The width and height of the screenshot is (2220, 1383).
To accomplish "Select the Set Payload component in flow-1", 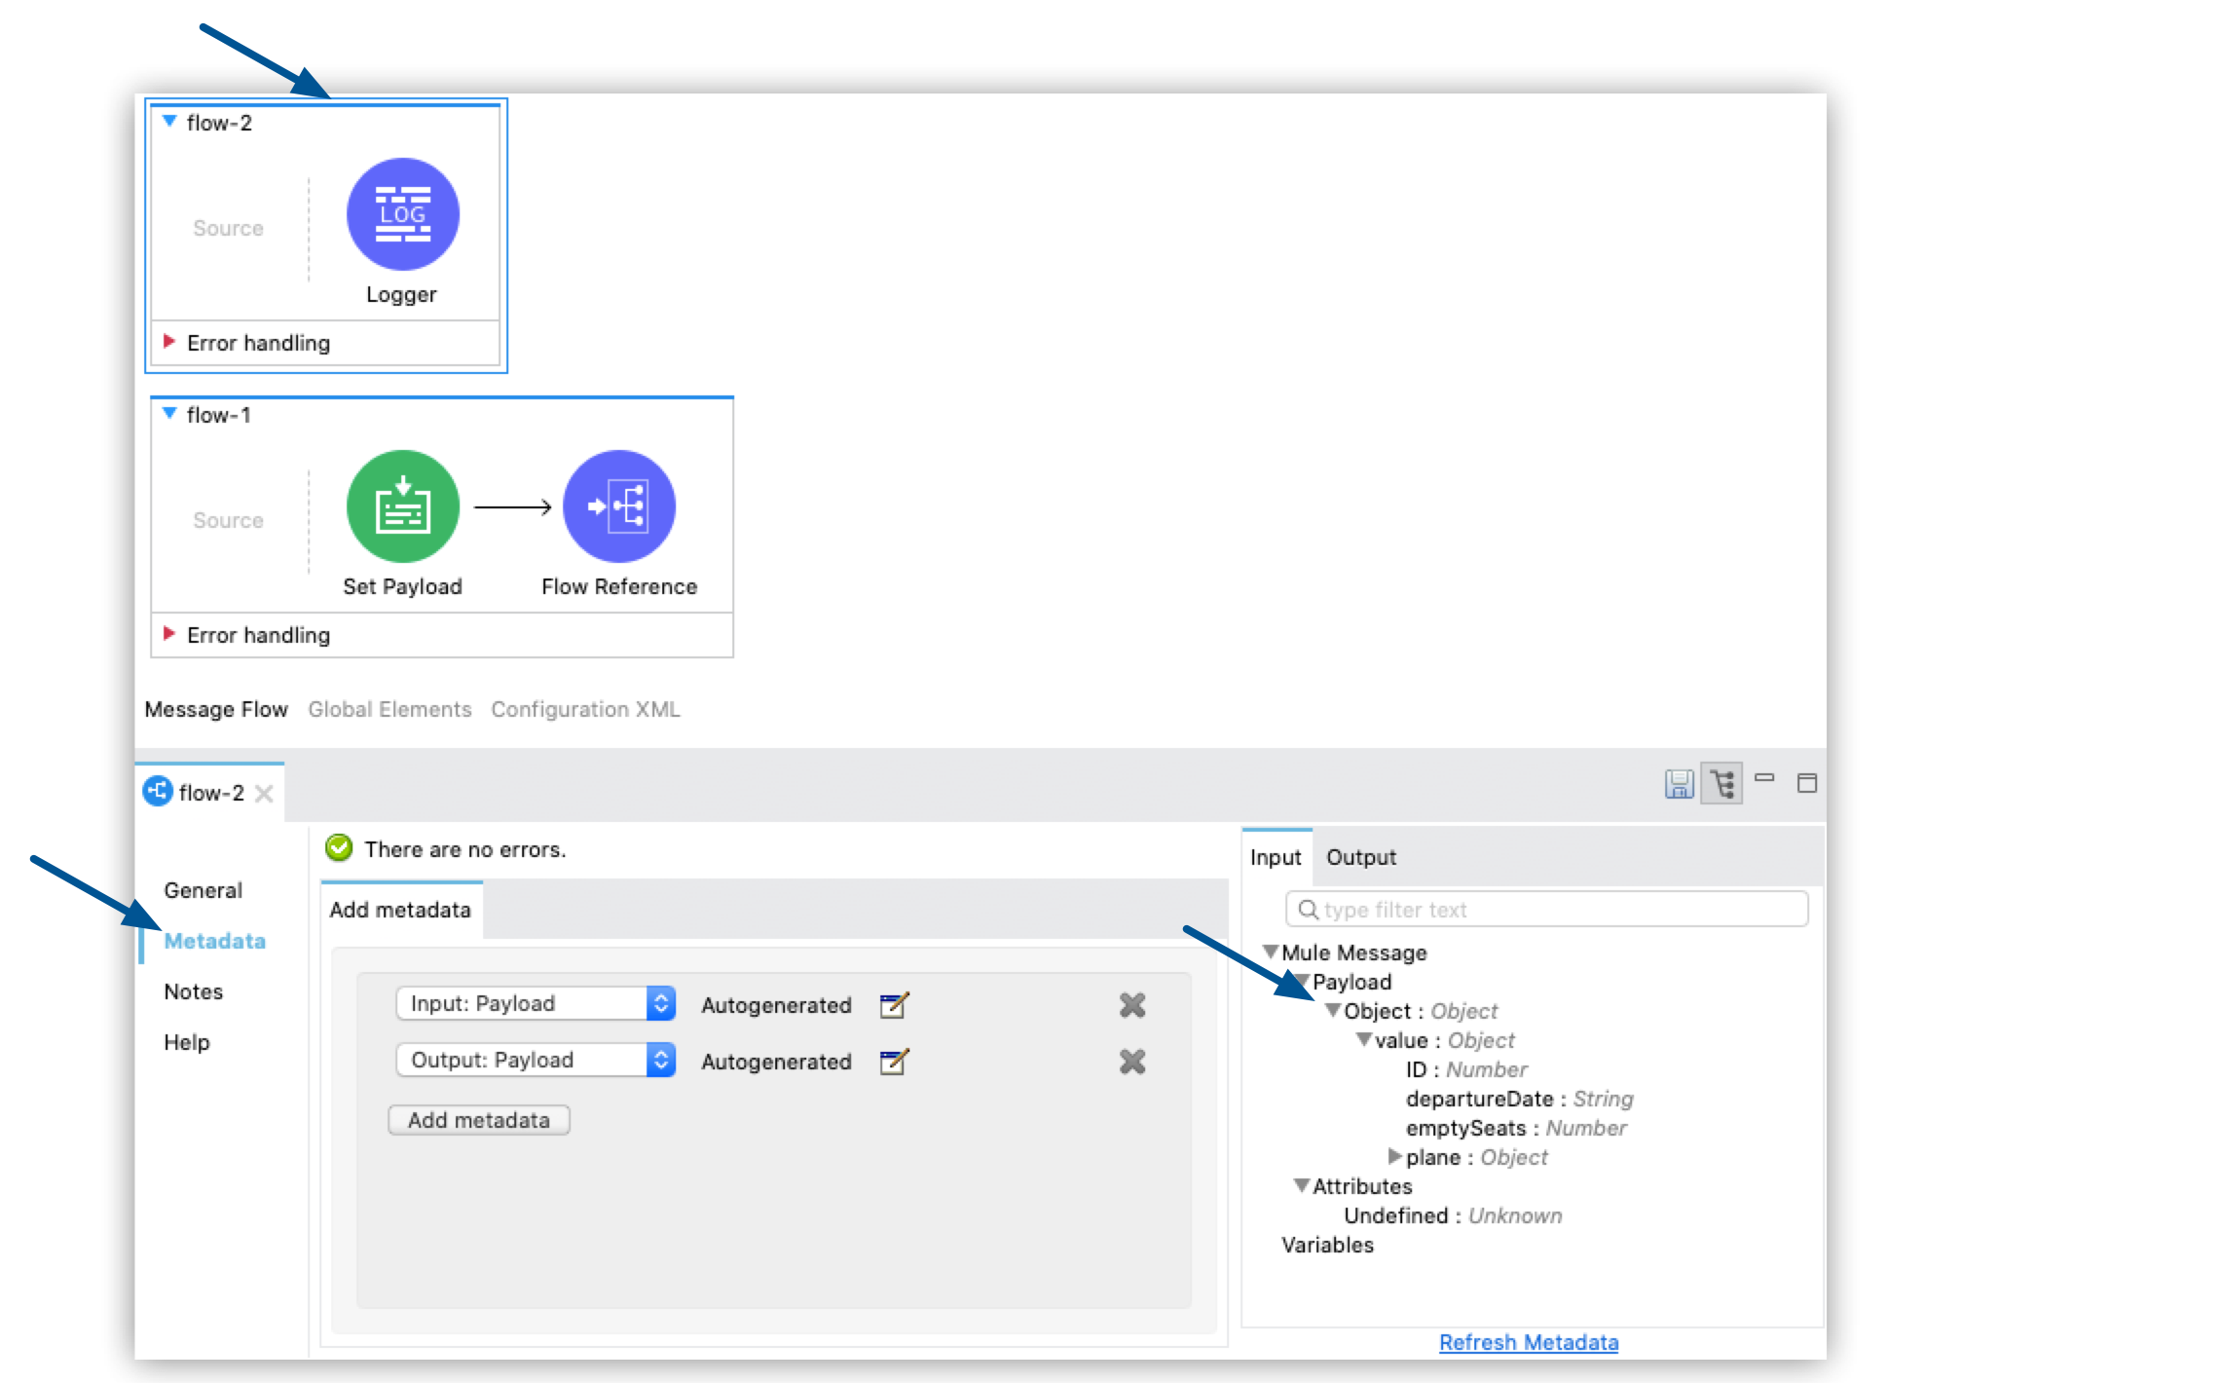I will 402,506.
